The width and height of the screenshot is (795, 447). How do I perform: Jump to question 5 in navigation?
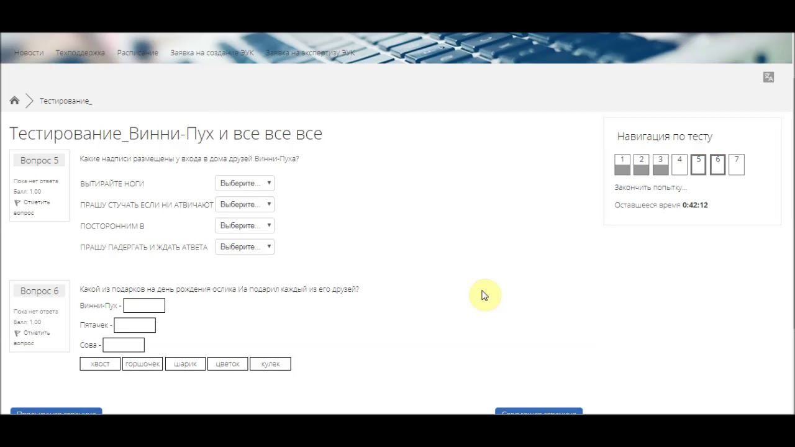699,165
